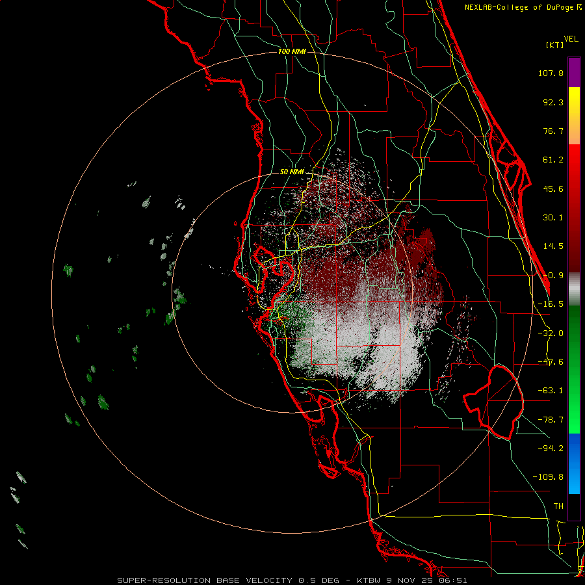Click the -47.6 velocity scale value
The height and width of the screenshot is (585, 585).
[x=551, y=362]
